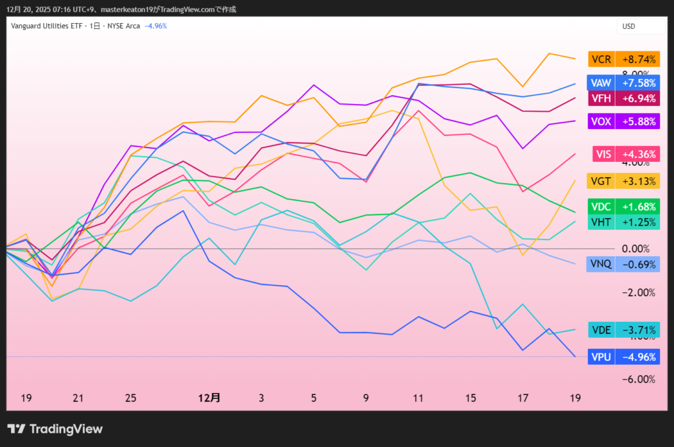Click the VPU −4.96% value tag
This screenshot has height=447, width=674.
tap(638, 357)
